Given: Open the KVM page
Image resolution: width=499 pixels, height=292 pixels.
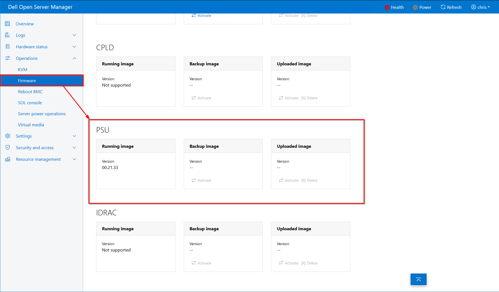Looking at the screenshot, I should (22, 69).
